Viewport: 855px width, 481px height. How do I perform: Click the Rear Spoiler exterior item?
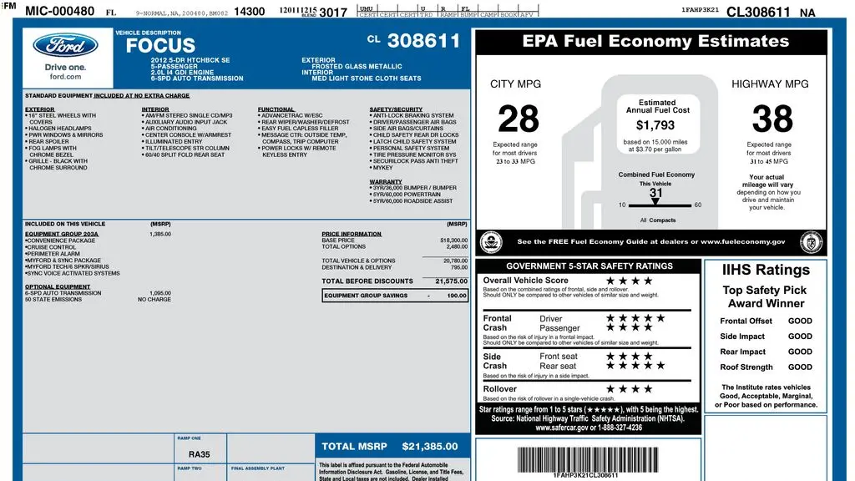click(47, 141)
